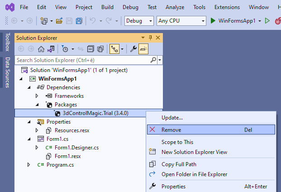Image resolution: width=281 pixels, height=192 pixels.
Task: Open Properties via the wrench toolbar icon
Action: [x=133, y=49]
